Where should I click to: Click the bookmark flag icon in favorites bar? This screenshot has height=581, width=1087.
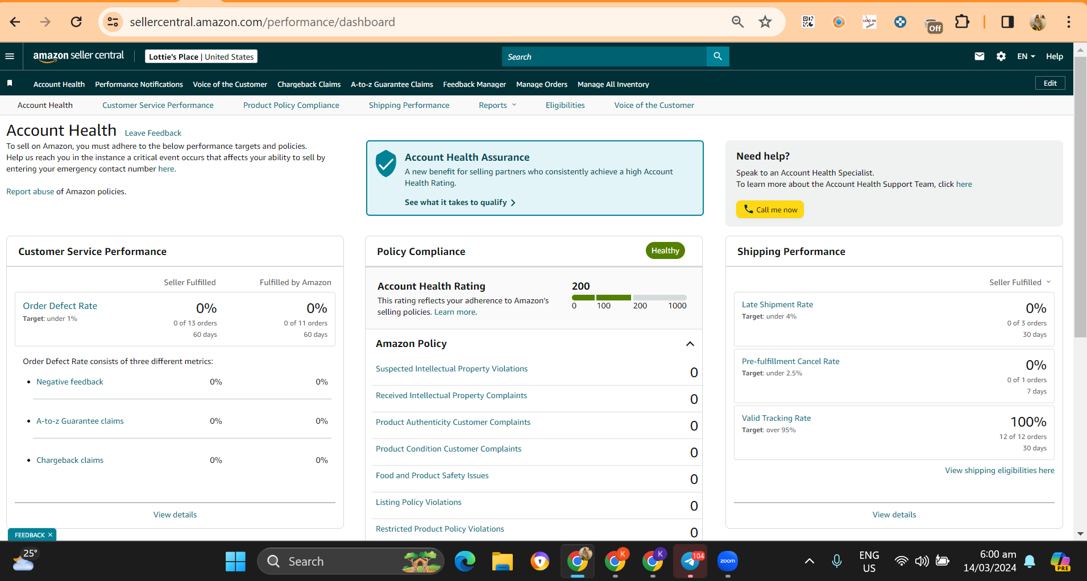10,83
